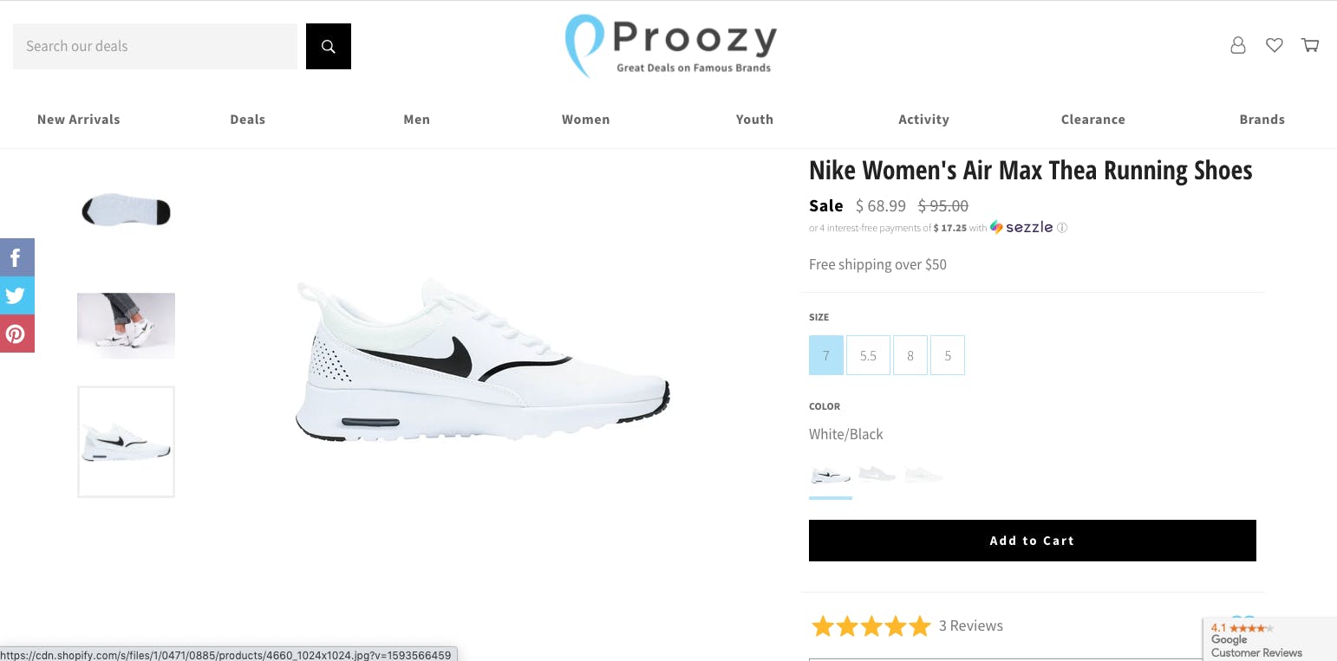Share product via the Twitter icon

pyautogui.click(x=16, y=295)
